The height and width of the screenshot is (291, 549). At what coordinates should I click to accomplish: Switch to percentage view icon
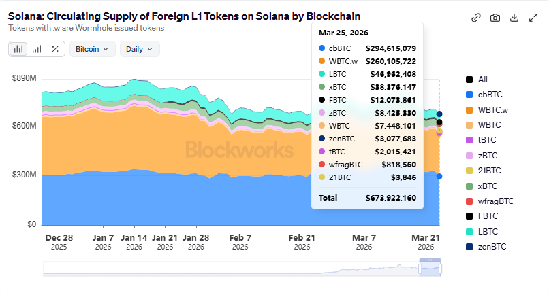[55, 49]
